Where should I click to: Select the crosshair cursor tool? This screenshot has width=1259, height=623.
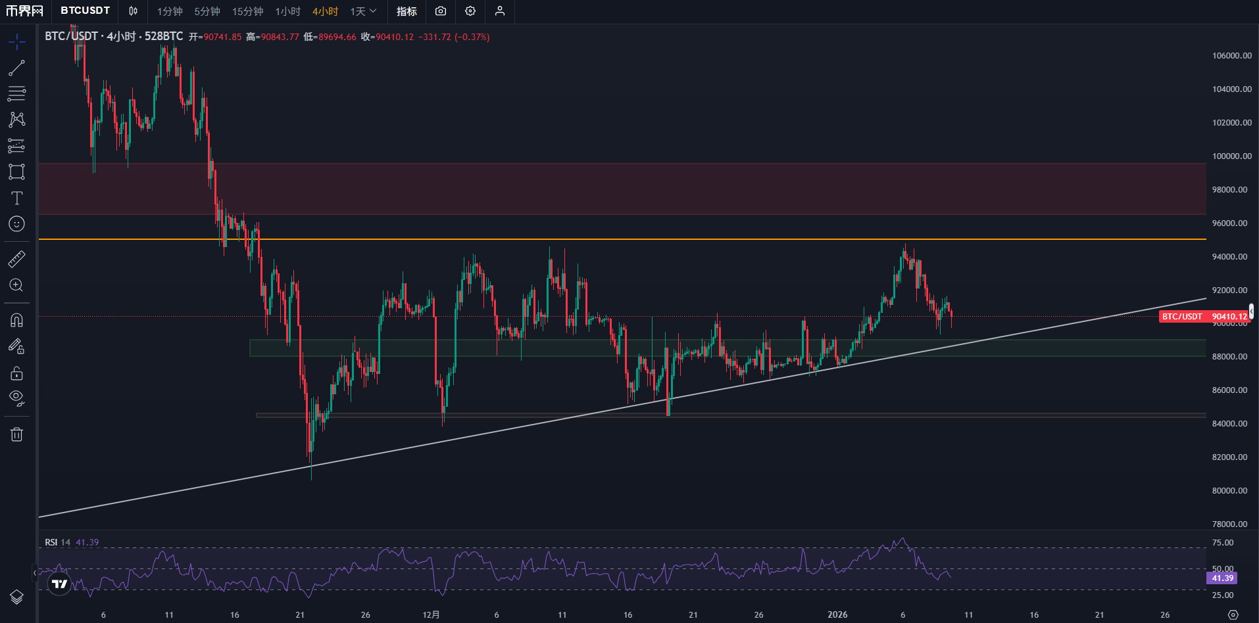(16, 43)
